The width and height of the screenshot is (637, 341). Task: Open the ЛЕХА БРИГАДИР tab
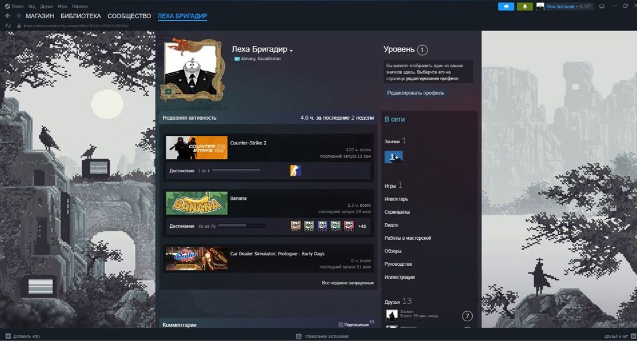pos(182,16)
